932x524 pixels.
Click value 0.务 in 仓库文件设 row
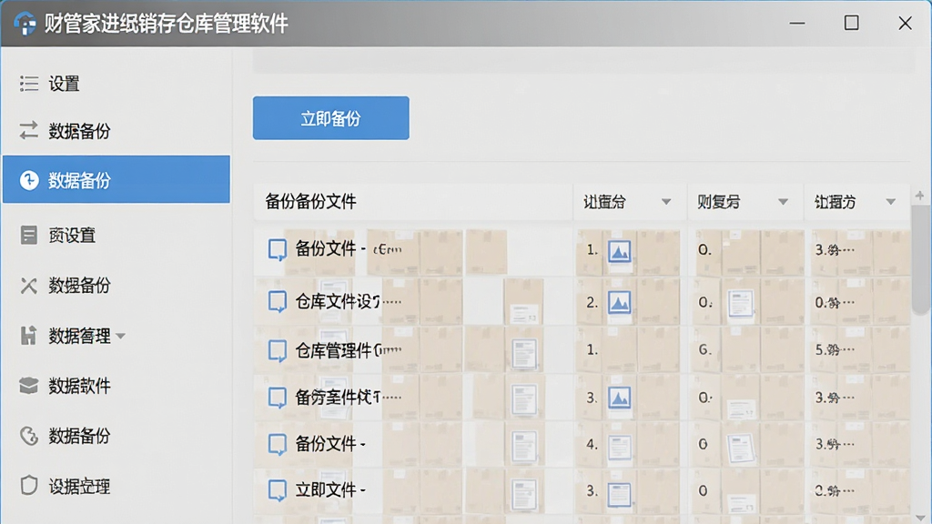(x=835, y=303)
